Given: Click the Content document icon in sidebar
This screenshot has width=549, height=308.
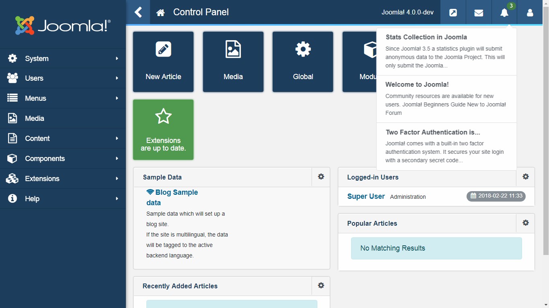Looking at the screenshot, I should tap(12, 138).
